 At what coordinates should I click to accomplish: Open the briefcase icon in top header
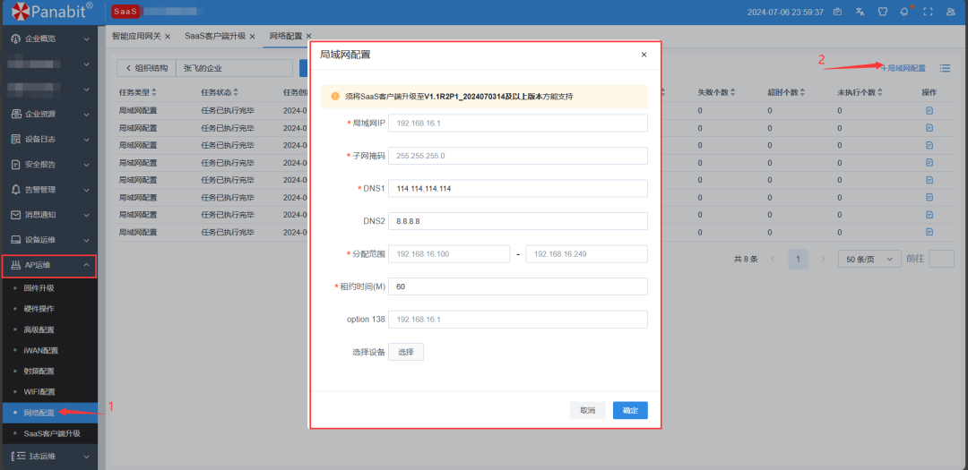coord(838,12)
